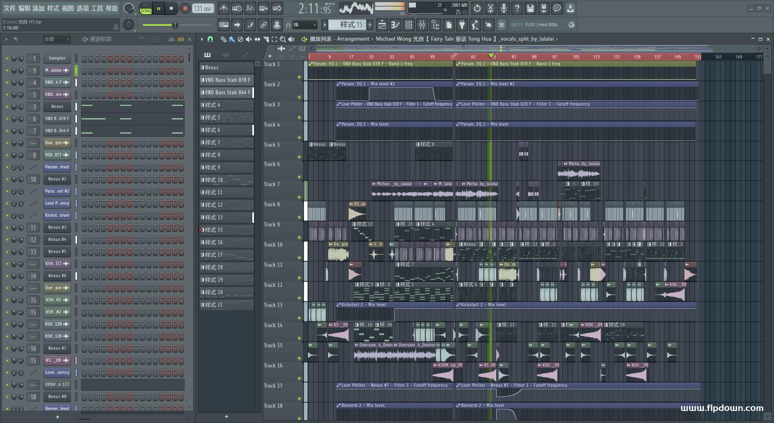The height and width of the screenshot is (423, 774).
Task: Toggle the playlist magnet snap button
Action: pos(210,39)
